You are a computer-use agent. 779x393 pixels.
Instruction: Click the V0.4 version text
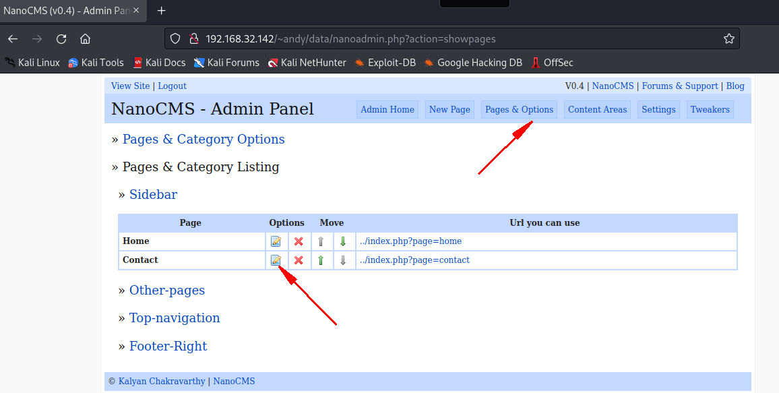click(x=574, y=86)
